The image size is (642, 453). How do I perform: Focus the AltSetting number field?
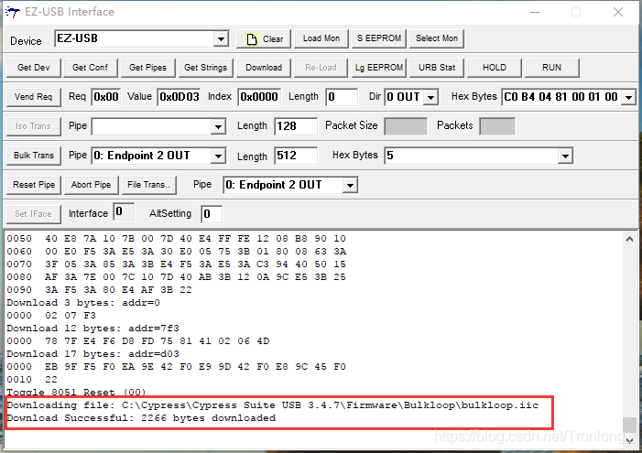[x=212, y=214]
